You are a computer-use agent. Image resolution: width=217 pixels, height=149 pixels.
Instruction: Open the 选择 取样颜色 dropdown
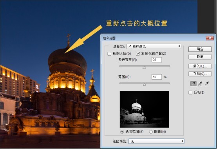[154, 46]
